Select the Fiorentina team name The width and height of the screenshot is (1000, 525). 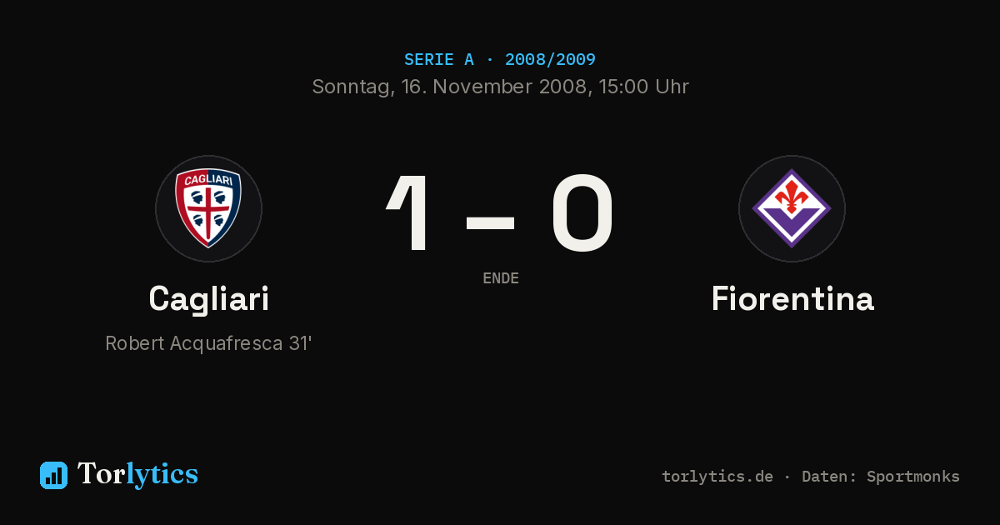[x=792, y=298]
